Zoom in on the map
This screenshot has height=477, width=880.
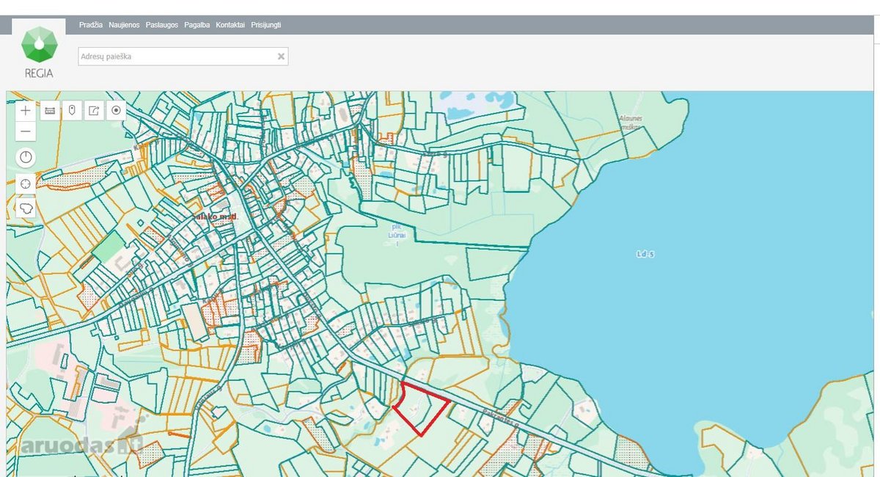pos(26,111)
